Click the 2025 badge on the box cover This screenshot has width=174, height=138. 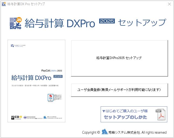click(x=58, y=77)
